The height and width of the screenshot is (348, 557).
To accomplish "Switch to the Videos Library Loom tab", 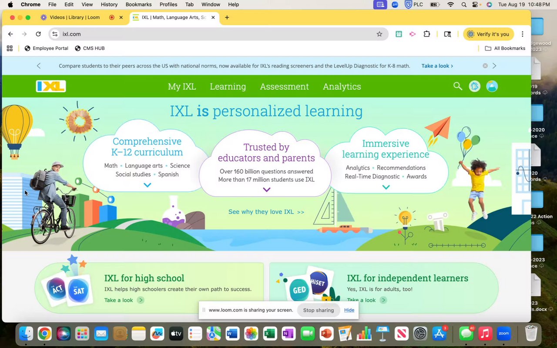I will pyautogui.click(x=75, y=17).
